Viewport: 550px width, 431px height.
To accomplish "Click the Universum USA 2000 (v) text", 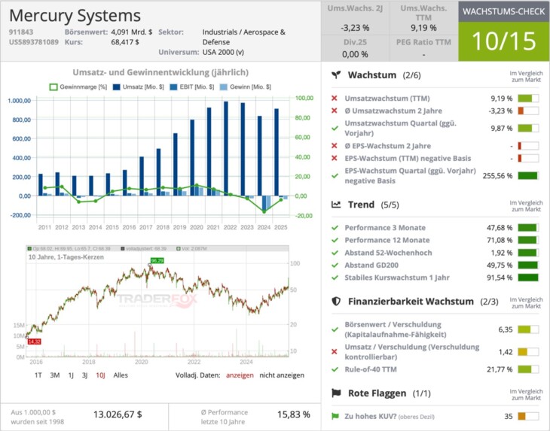I will point(223,52).
